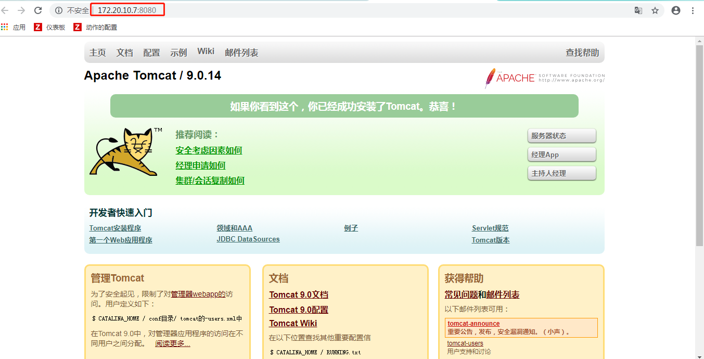Open the 动作的配置 bookmark
Image resolution: width=704 pixels, height=359 pixels.
point(96,27)
